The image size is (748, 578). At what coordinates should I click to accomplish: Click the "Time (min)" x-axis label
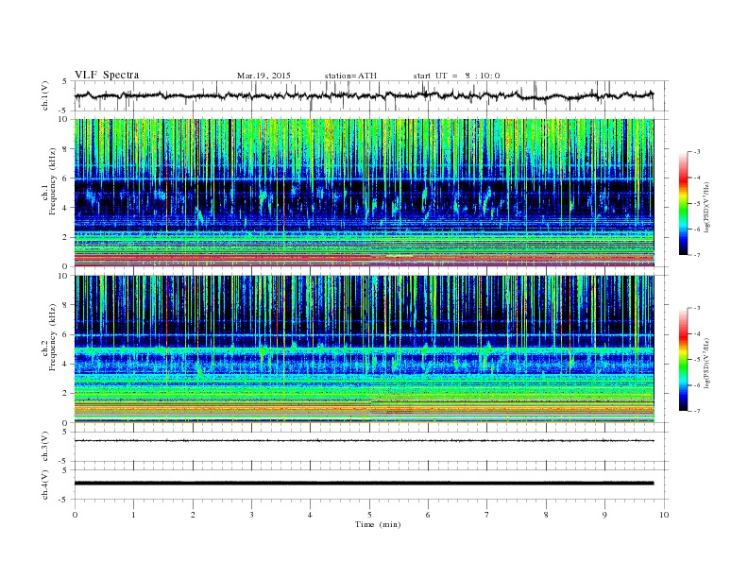378,524
